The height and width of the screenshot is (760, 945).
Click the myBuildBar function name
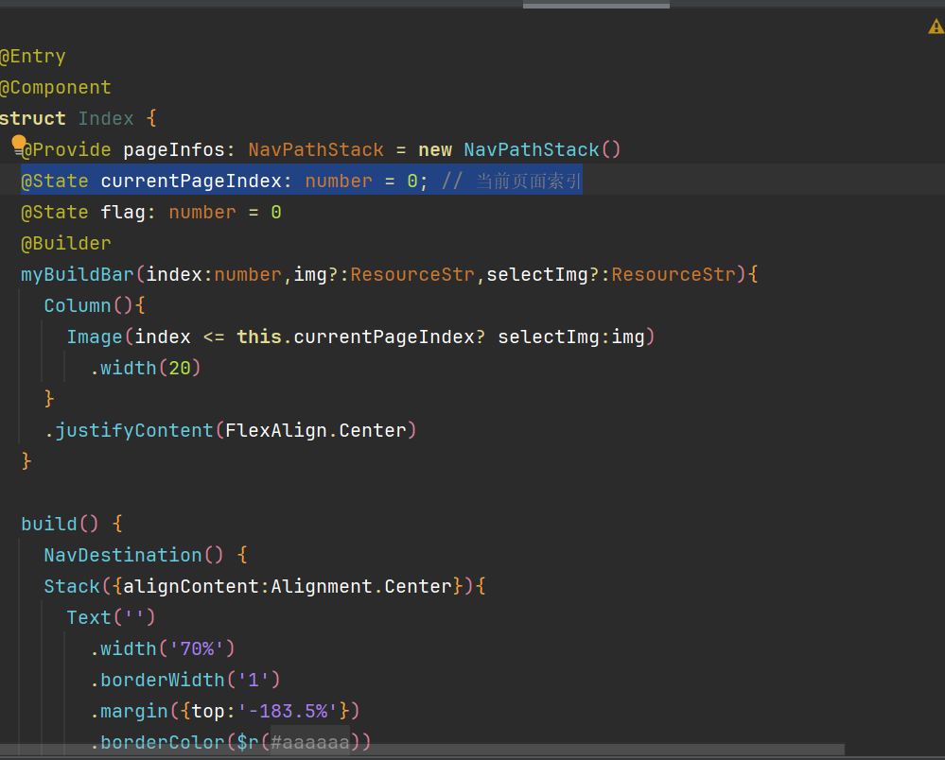78,275
